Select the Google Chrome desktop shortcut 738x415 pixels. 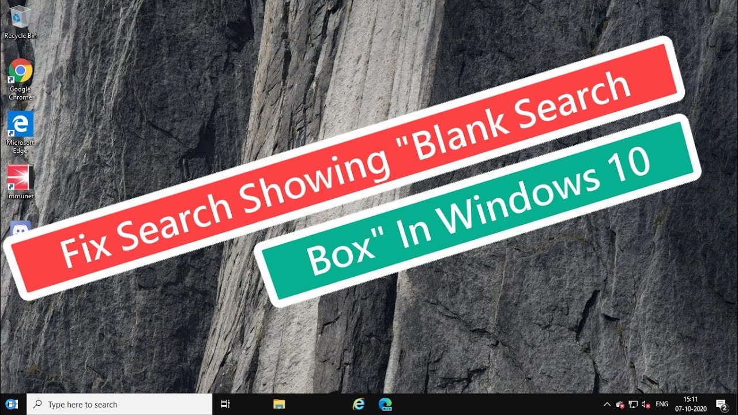(x=20, y=72)
